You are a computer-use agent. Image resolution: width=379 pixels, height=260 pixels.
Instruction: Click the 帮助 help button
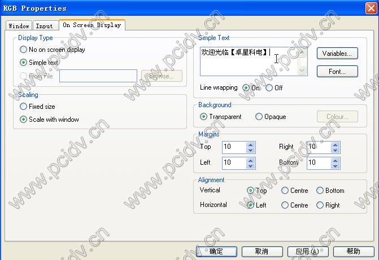pyautogui.click(x=354, y=252)
